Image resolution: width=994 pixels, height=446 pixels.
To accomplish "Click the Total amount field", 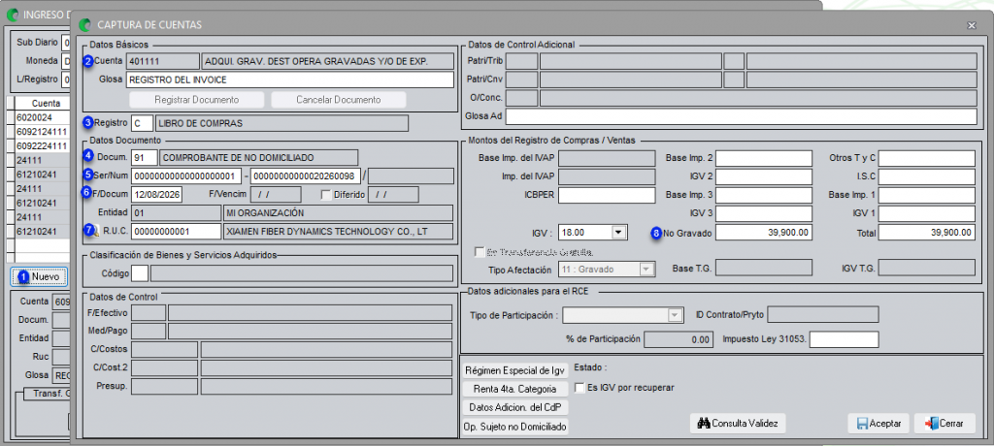I will coord(927,233).
